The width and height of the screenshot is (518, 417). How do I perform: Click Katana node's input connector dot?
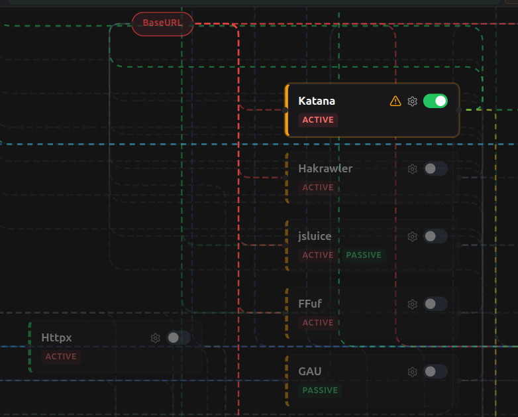click(x=285, y=110)
